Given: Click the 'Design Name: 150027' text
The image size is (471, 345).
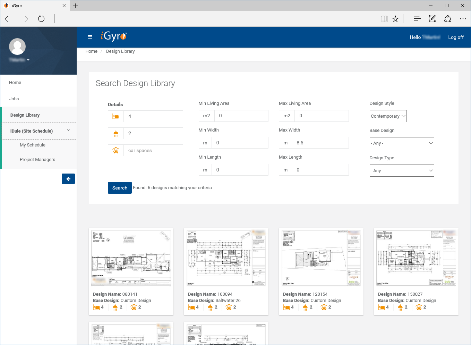Looking at the screenshot, I should click(x=400, y=294).
